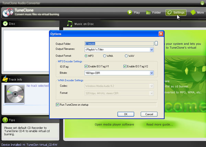The image size is (206, 147).
Task: Click the CD album art thumbnail
Action: click(14, 94)
